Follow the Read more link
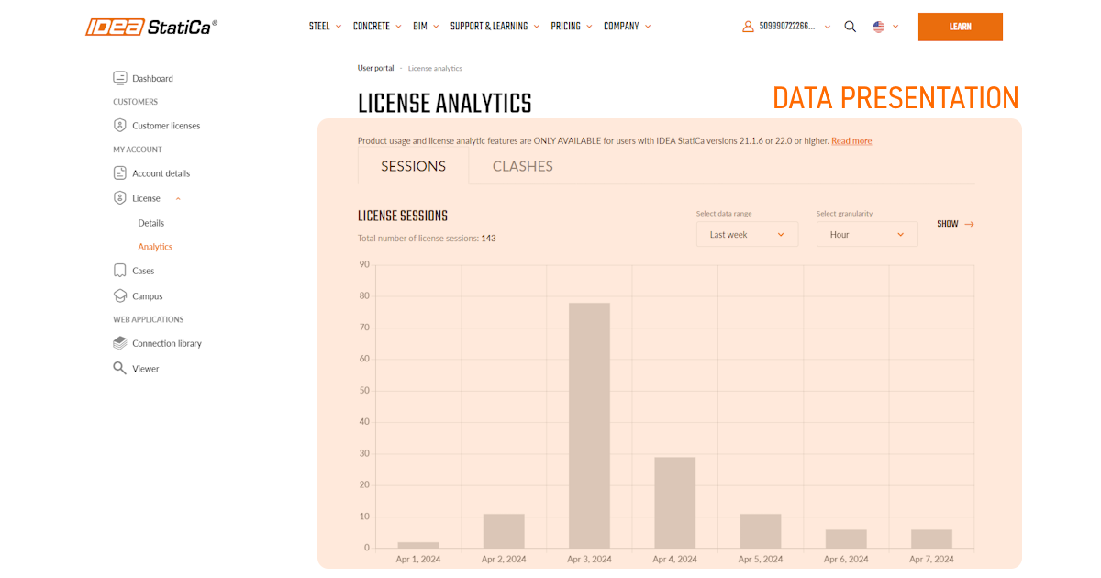The width and height of the screenshot is (1101, 578). 851,141
